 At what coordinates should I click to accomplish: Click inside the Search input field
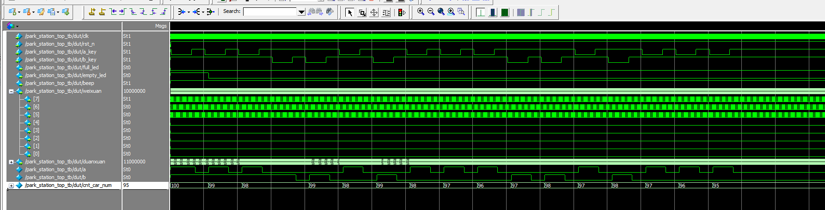tap(270, 12)
